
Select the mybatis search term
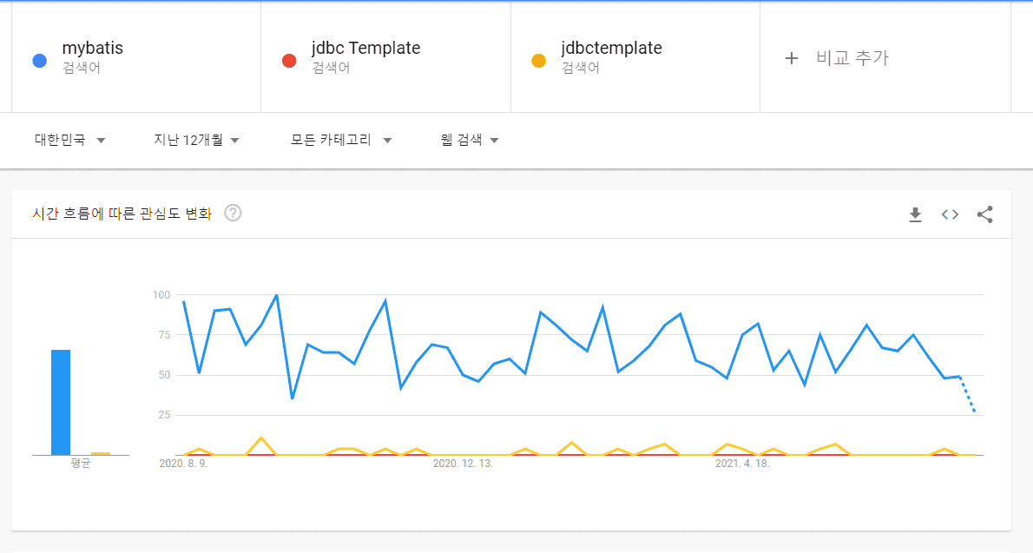[93, 49]
